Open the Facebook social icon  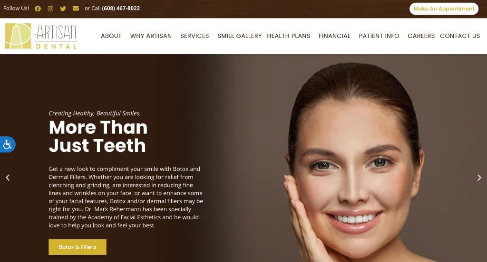[38, 9]
